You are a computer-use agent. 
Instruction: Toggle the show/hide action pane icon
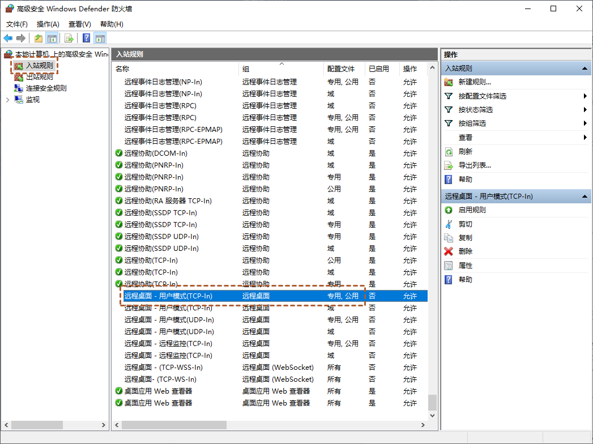(100, 39)
